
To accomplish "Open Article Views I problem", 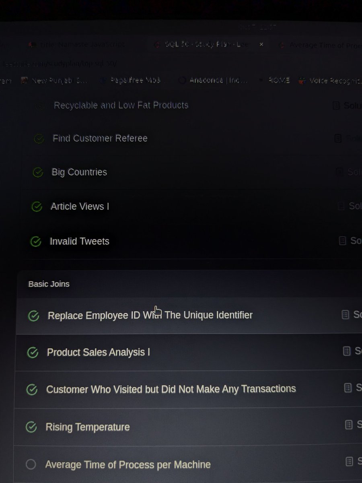I will [80, 206].
